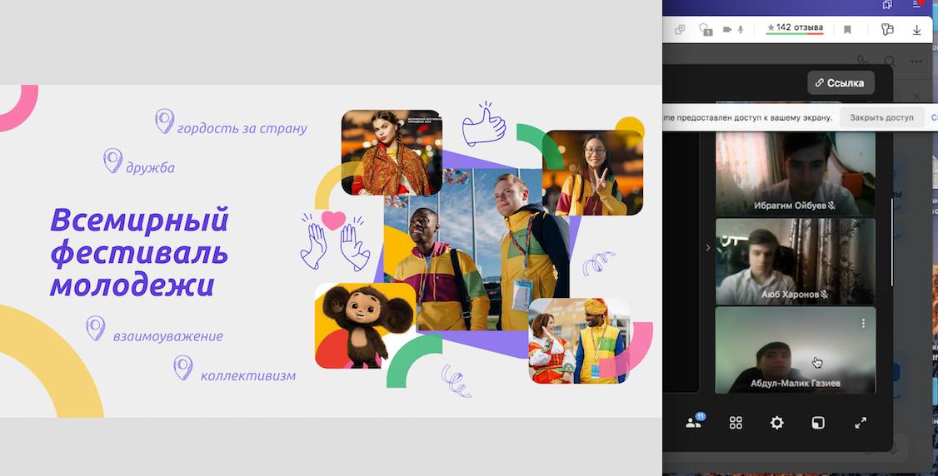Switch to grid layout view
Screen dimensions: 938x476
pyautogui.click(x=736, y=423)
